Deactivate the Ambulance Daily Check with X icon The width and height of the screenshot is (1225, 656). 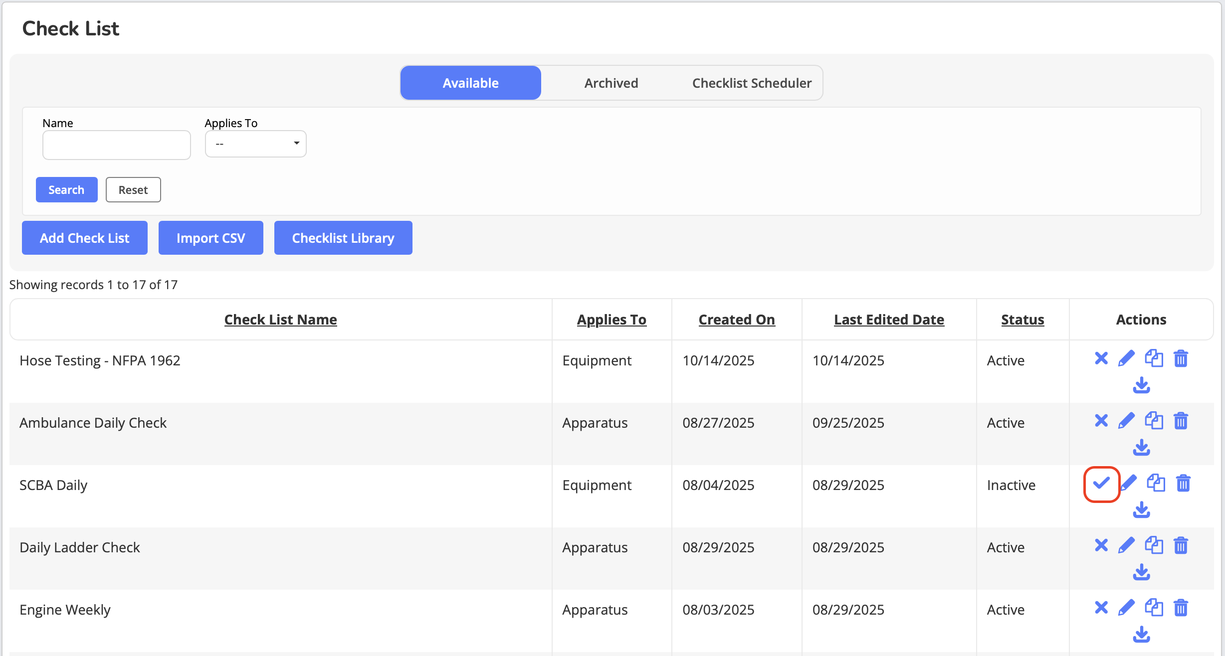point(1101,421)
